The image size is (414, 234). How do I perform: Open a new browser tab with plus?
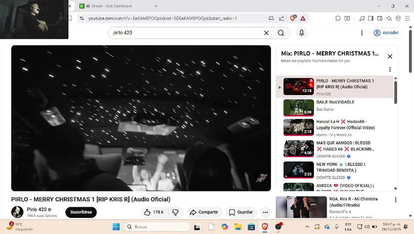point(156,6)
